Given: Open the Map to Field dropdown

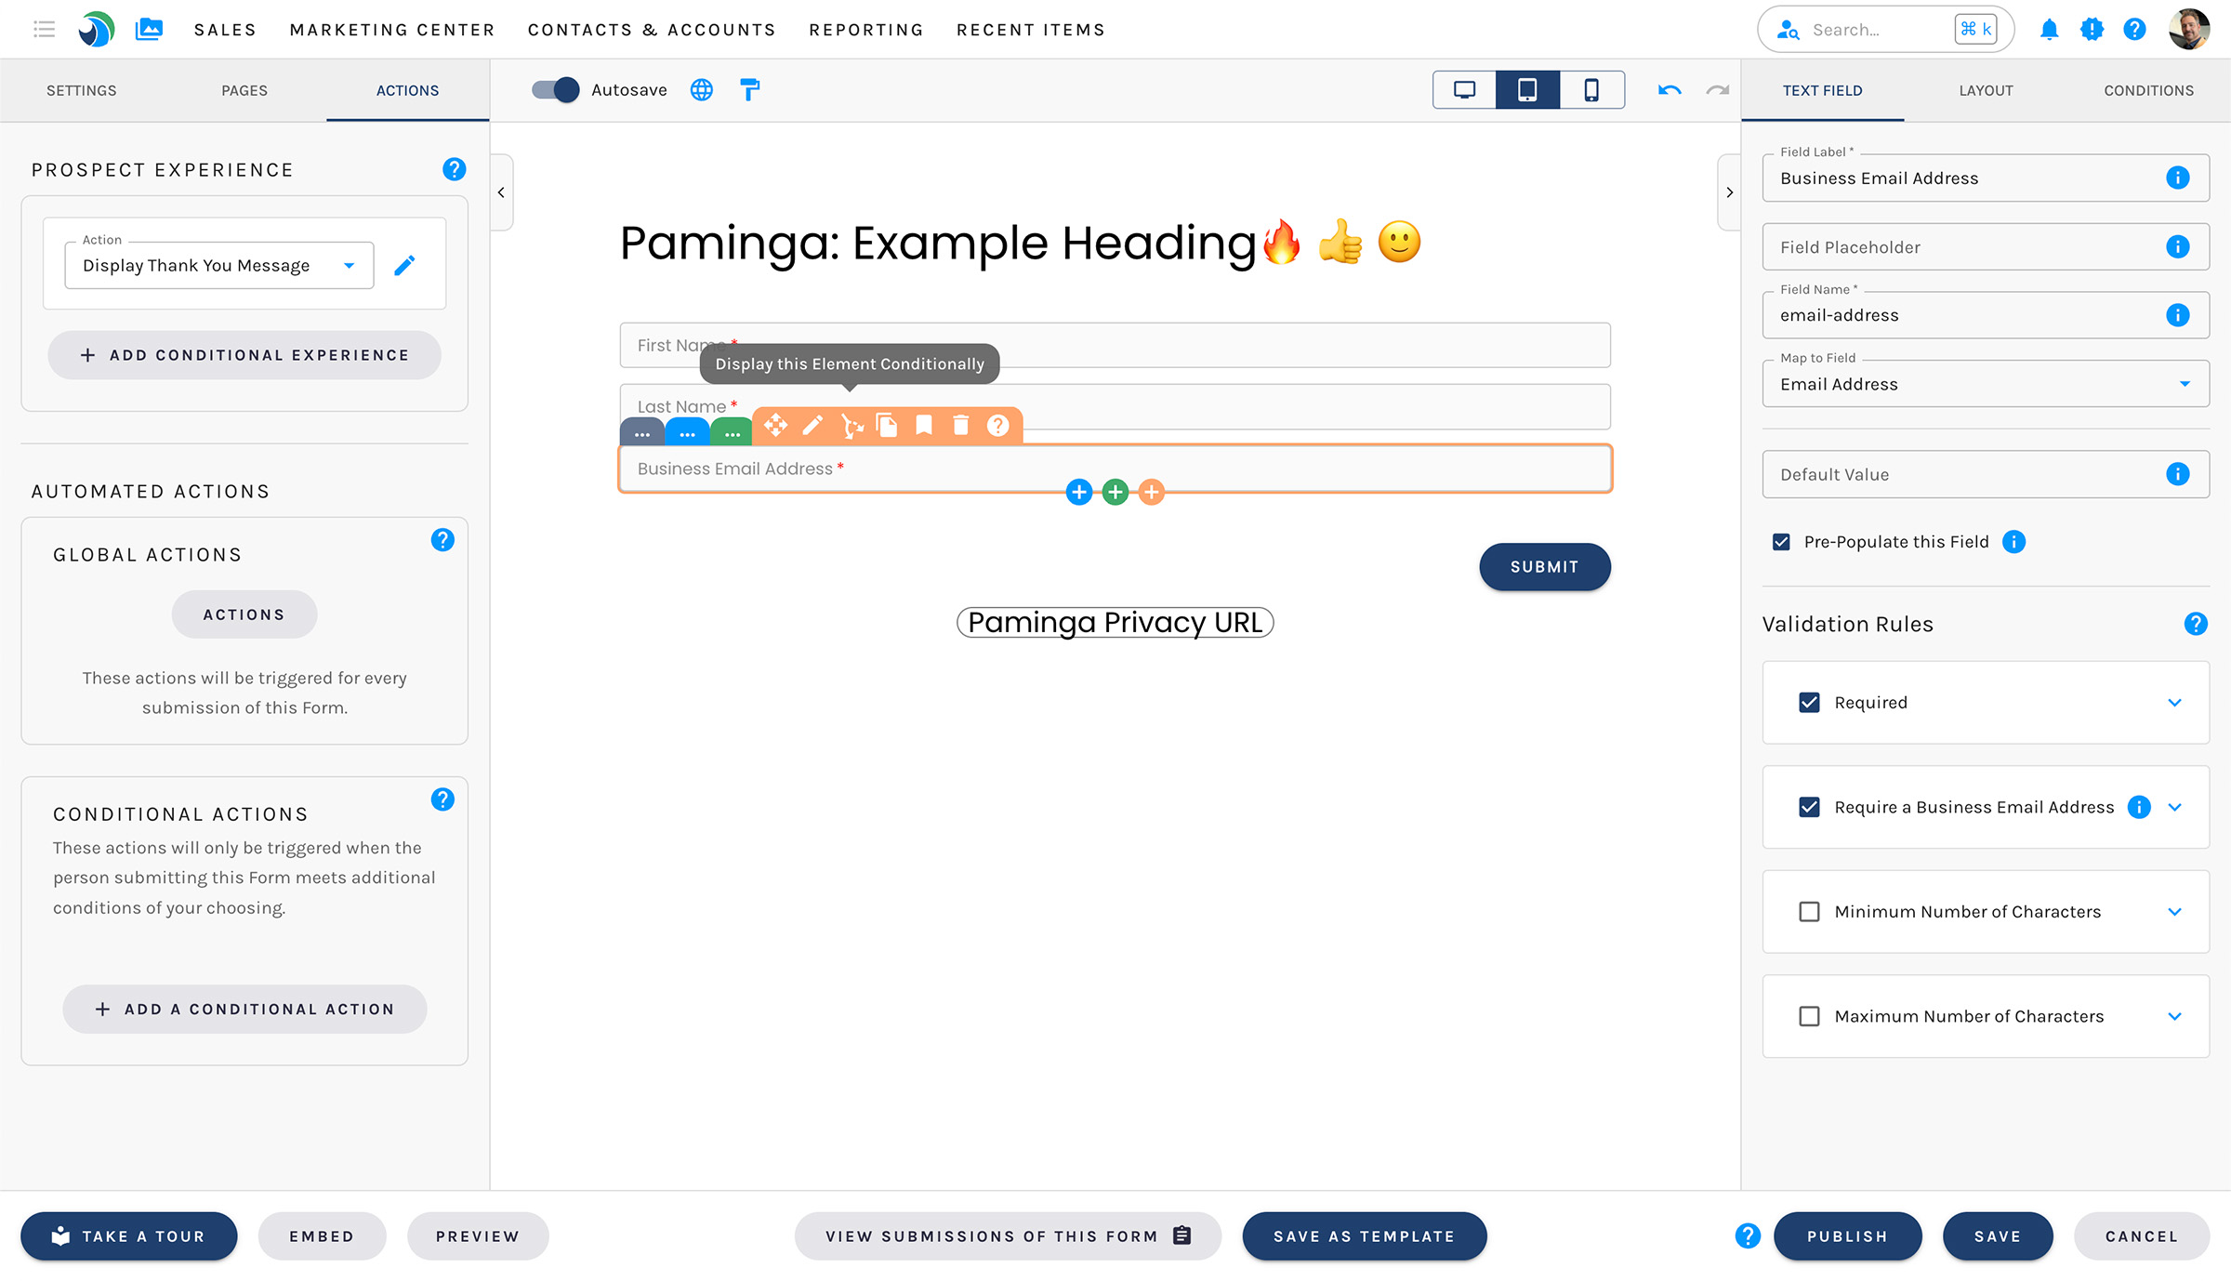Looking at the screenshot, I should coord(1985,384).
